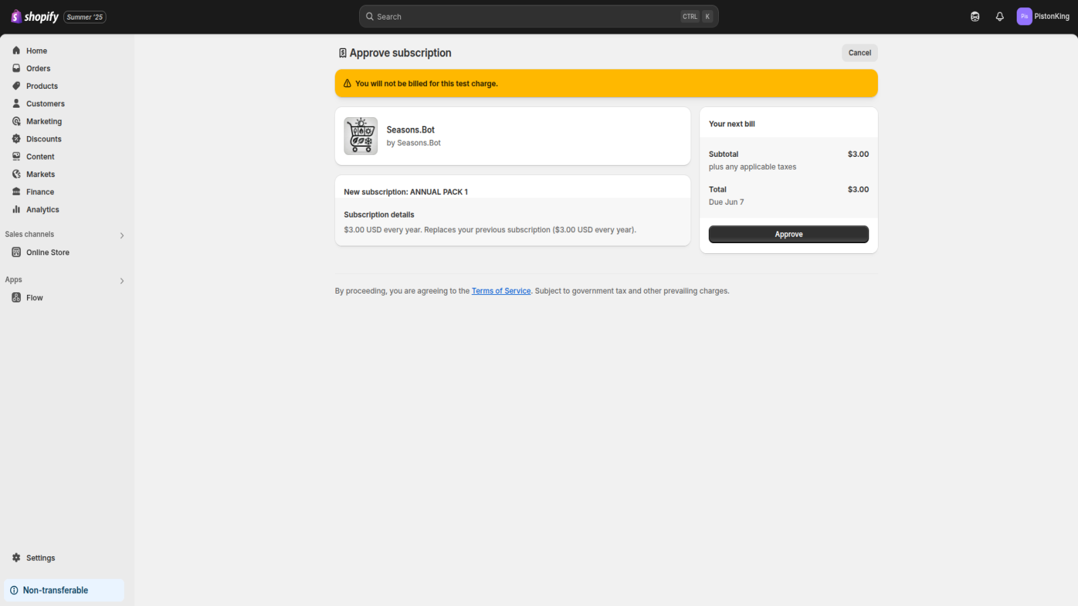Screen dimensions: 1078x606
Task: Expand the Apps list
Action: tap(122, 281)
